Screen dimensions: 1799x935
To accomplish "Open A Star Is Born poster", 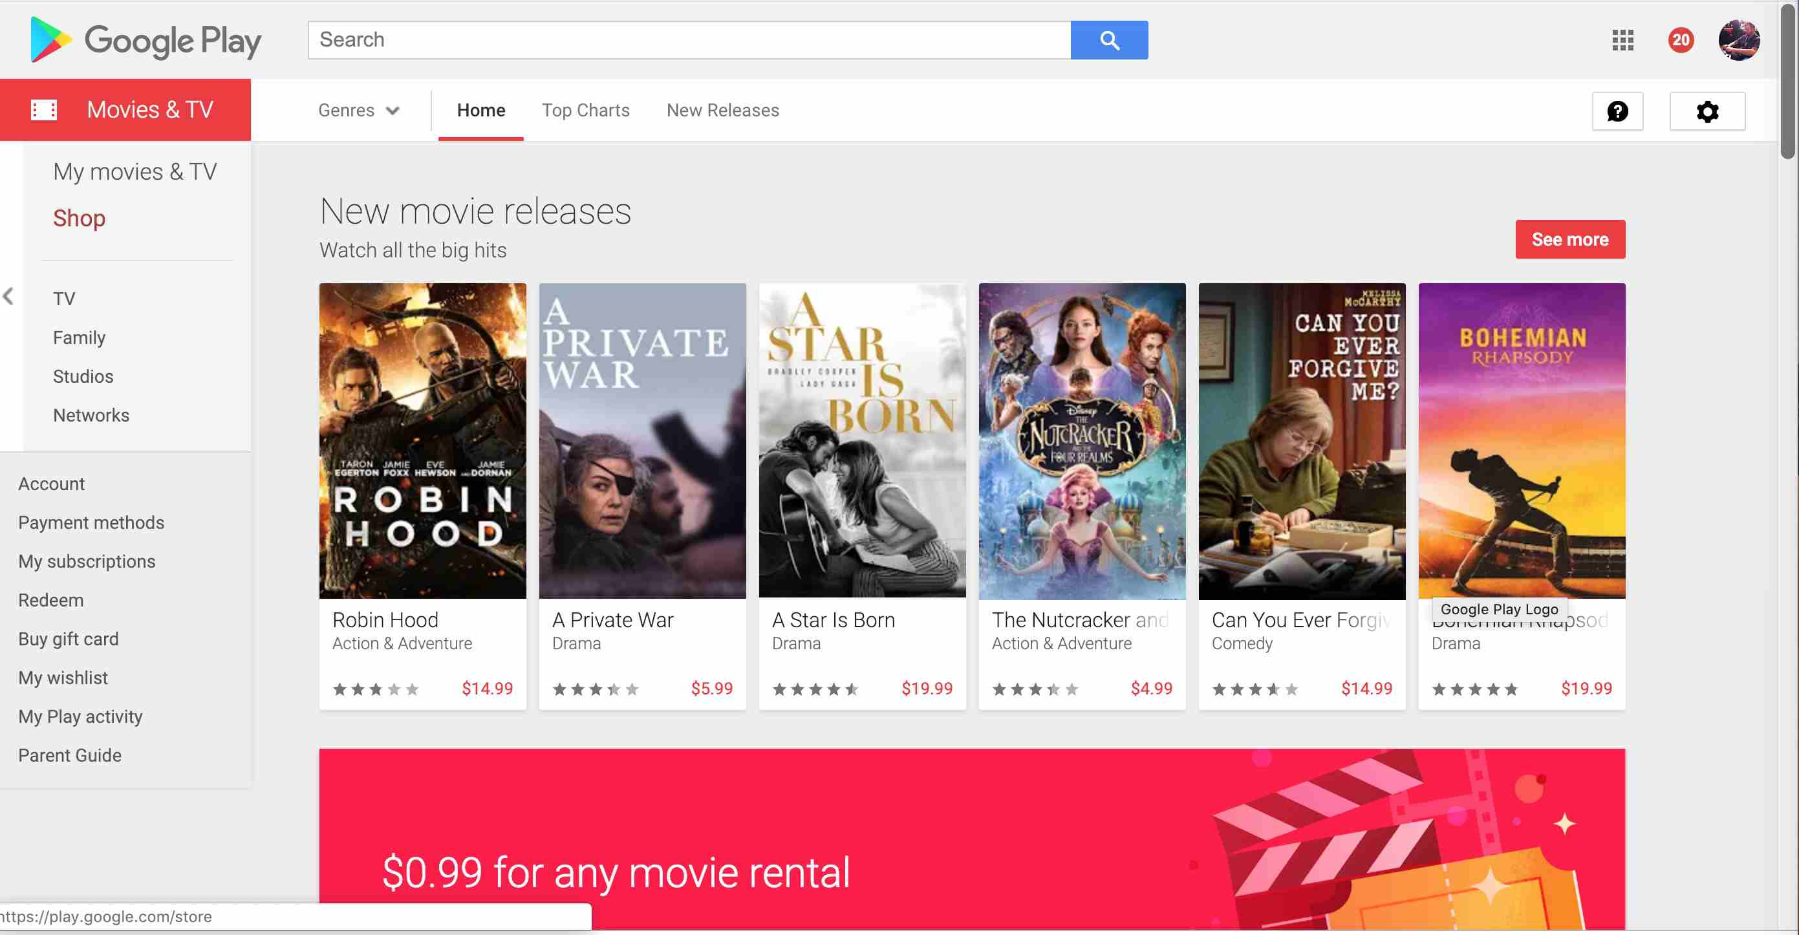I will [x=863, y=440].
